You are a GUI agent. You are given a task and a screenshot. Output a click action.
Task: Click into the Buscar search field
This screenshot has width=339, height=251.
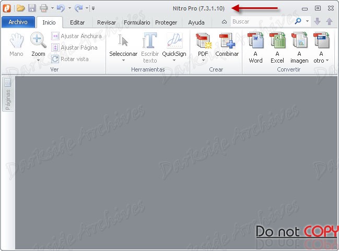[262, 21]
